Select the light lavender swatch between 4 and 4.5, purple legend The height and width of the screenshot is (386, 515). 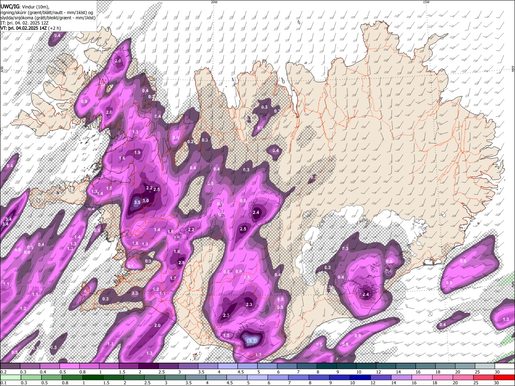pos(227,366)
